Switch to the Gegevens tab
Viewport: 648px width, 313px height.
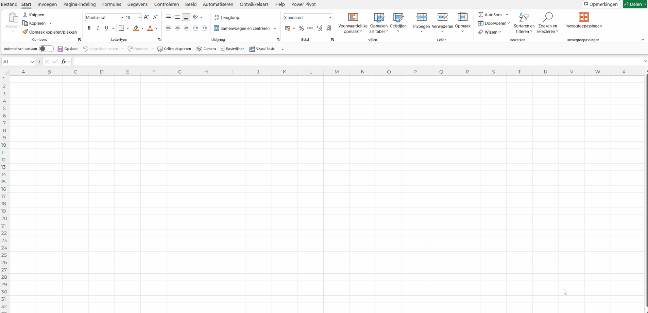pos(137,4)
